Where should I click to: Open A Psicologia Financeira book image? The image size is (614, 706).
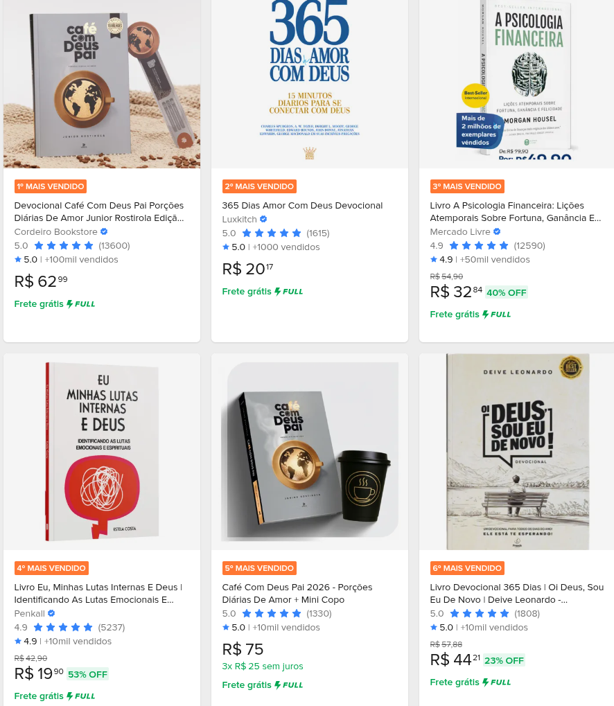[x=517, y=85]
